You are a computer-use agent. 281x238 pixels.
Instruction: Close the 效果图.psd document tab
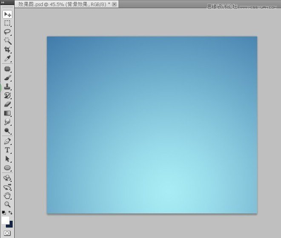114,4
